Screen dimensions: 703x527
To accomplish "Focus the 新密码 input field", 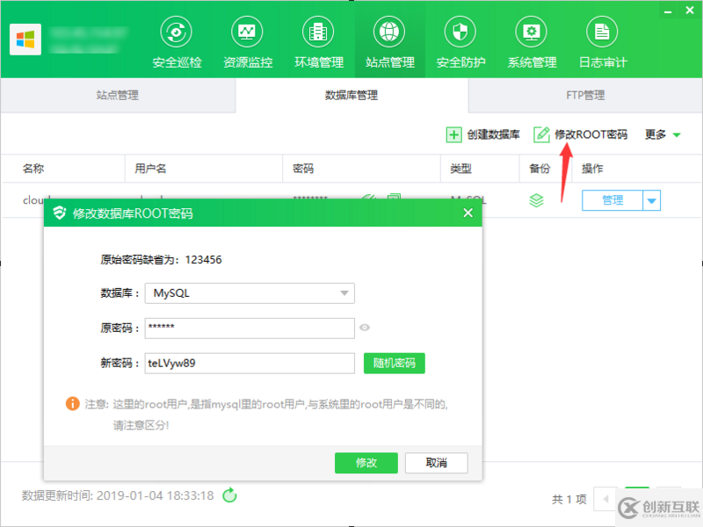I will click(x=250, y=363).
